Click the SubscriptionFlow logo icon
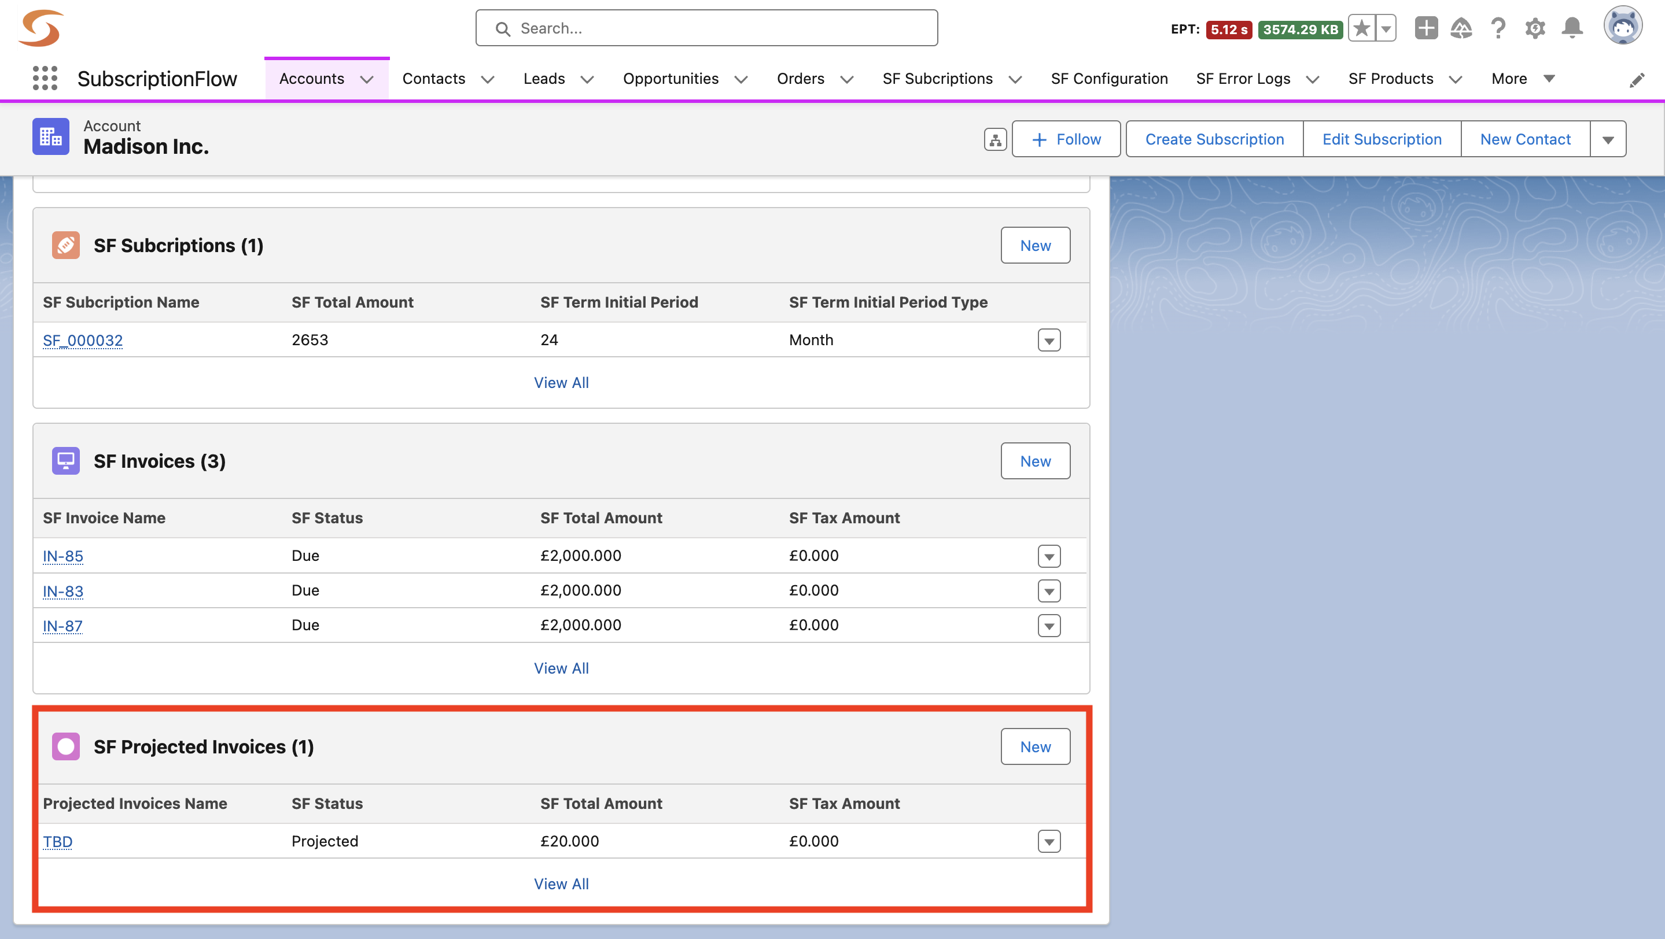The image size is (1665, 939). coord(42,28)
